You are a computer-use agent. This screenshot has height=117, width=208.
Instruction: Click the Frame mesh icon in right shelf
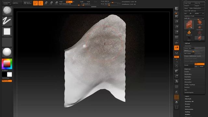(x=176, y=66)
